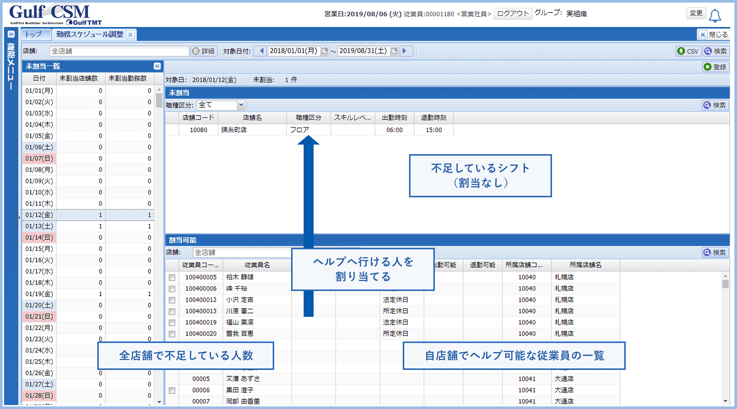Open calendar for end date 2019/08/31
737x409 pixels.
tap(394, 51)
